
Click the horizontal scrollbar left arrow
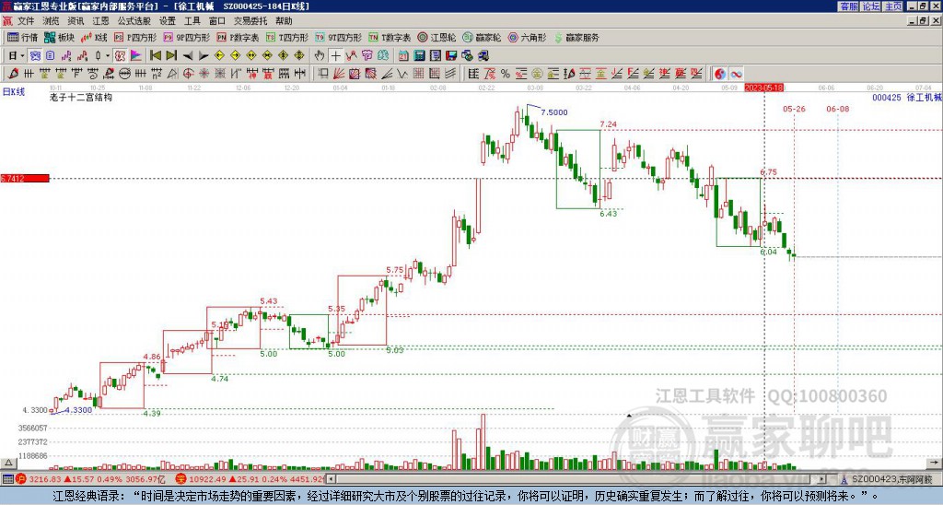(331, 479)
